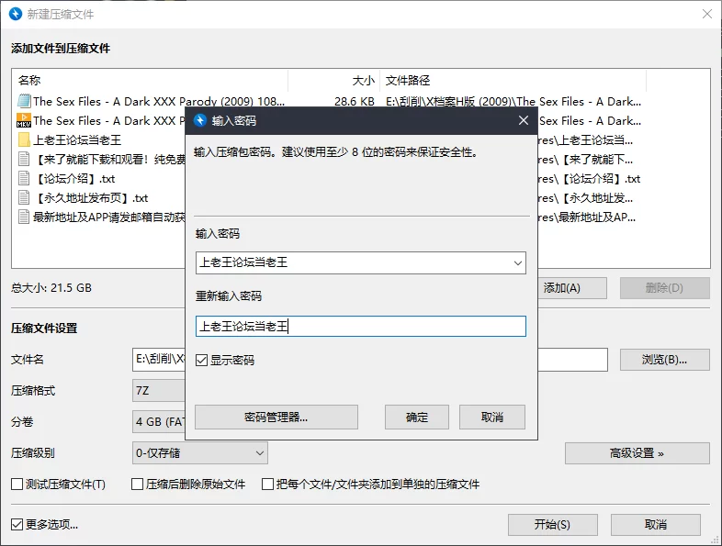Screen dimensions: 722x546
Task: Open 密码管理器 button
Action: (276, 418)
